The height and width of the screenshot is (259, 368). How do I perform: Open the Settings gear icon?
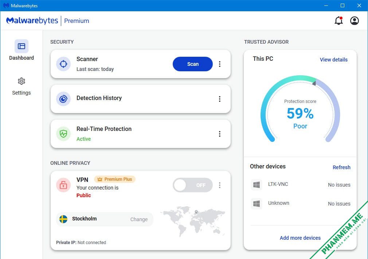[x=21, y=81]
